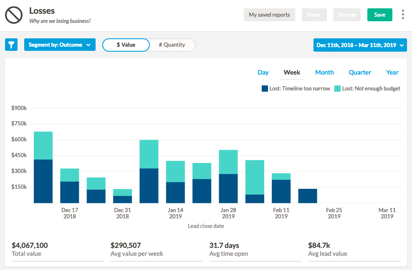Click the Save as button
The height and width of the screenshot is (270, 412).
pyautogui.click(x=346, y=15)
